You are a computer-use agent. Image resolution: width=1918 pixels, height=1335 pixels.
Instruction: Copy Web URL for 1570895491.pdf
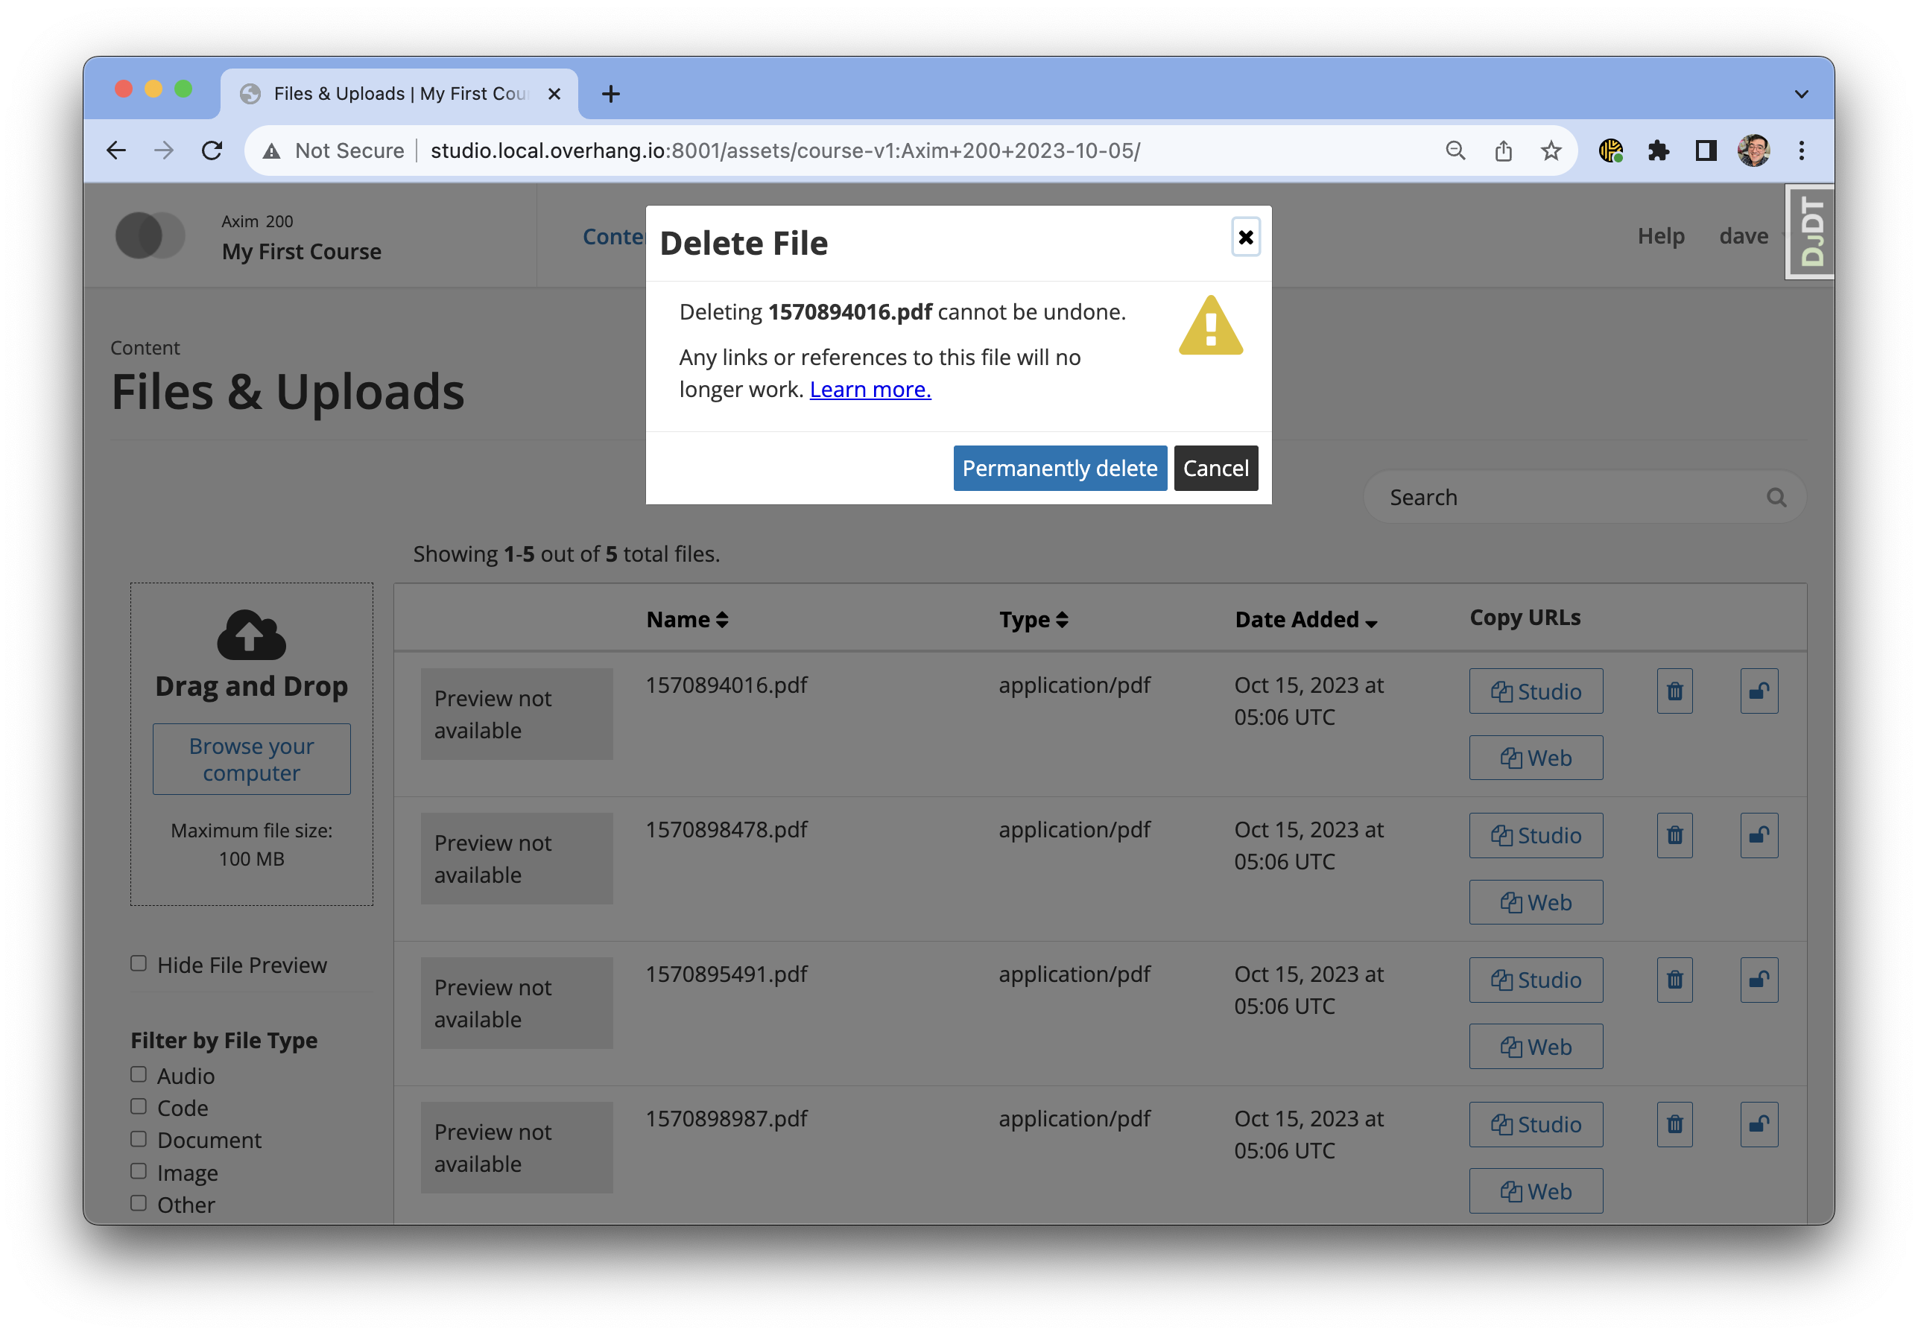click(x=1536, y=1046)
